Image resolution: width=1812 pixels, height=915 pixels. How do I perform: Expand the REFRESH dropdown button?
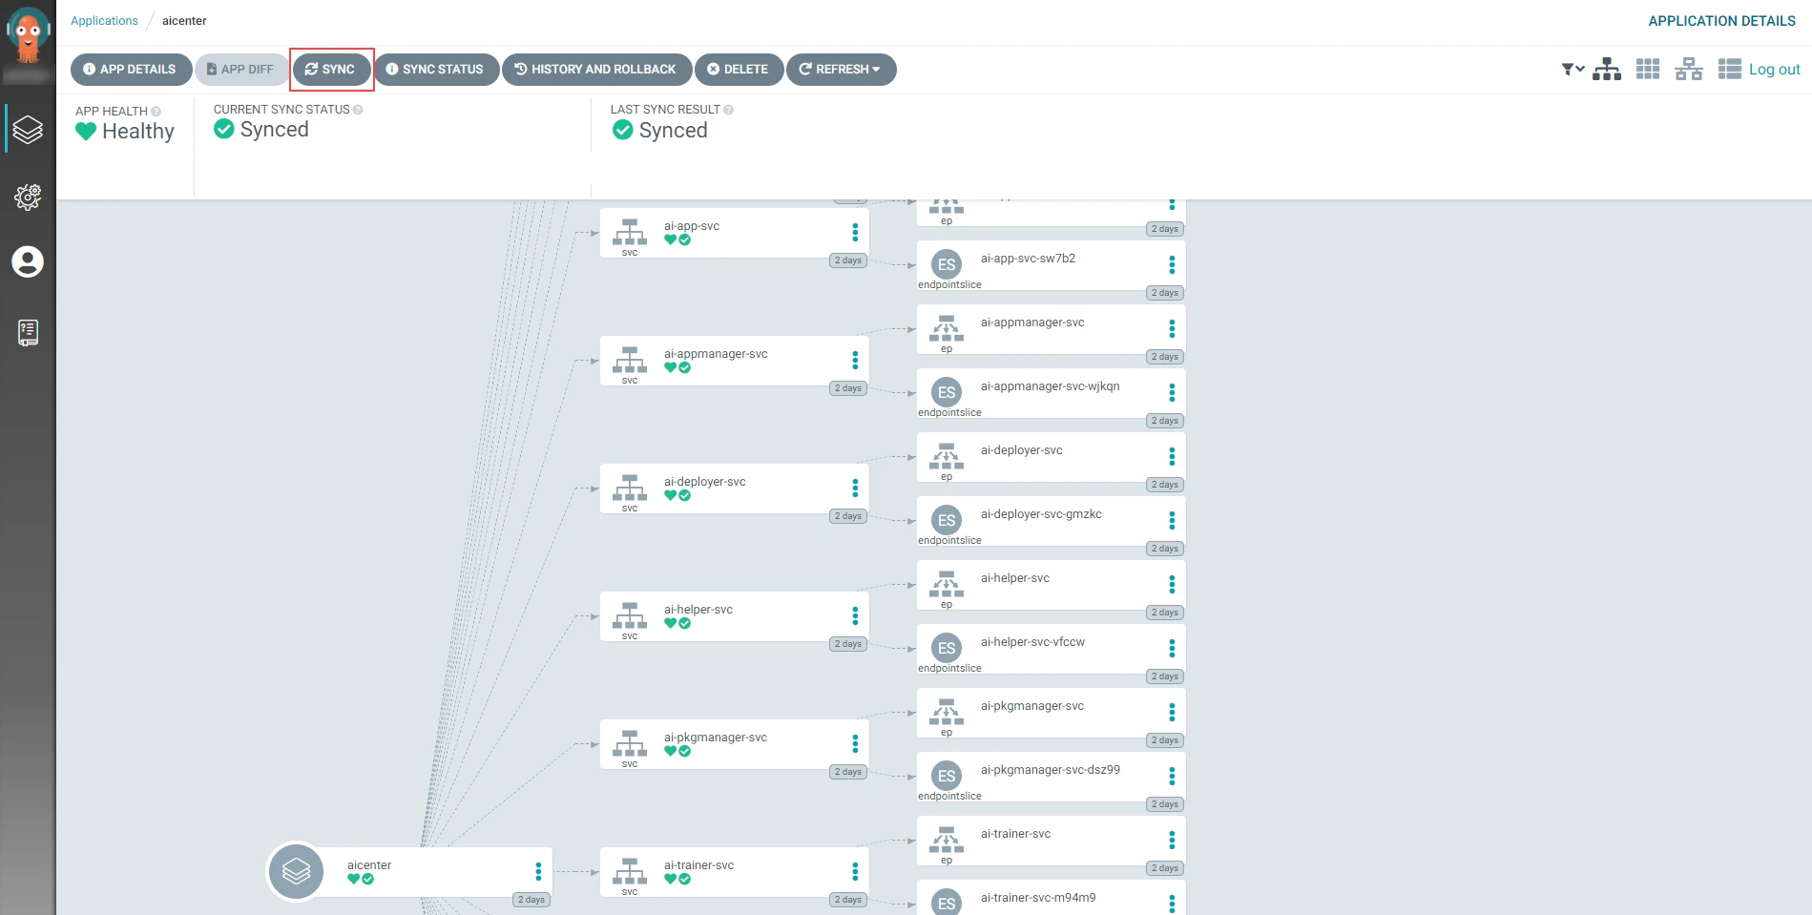click(x=841, y=70)
